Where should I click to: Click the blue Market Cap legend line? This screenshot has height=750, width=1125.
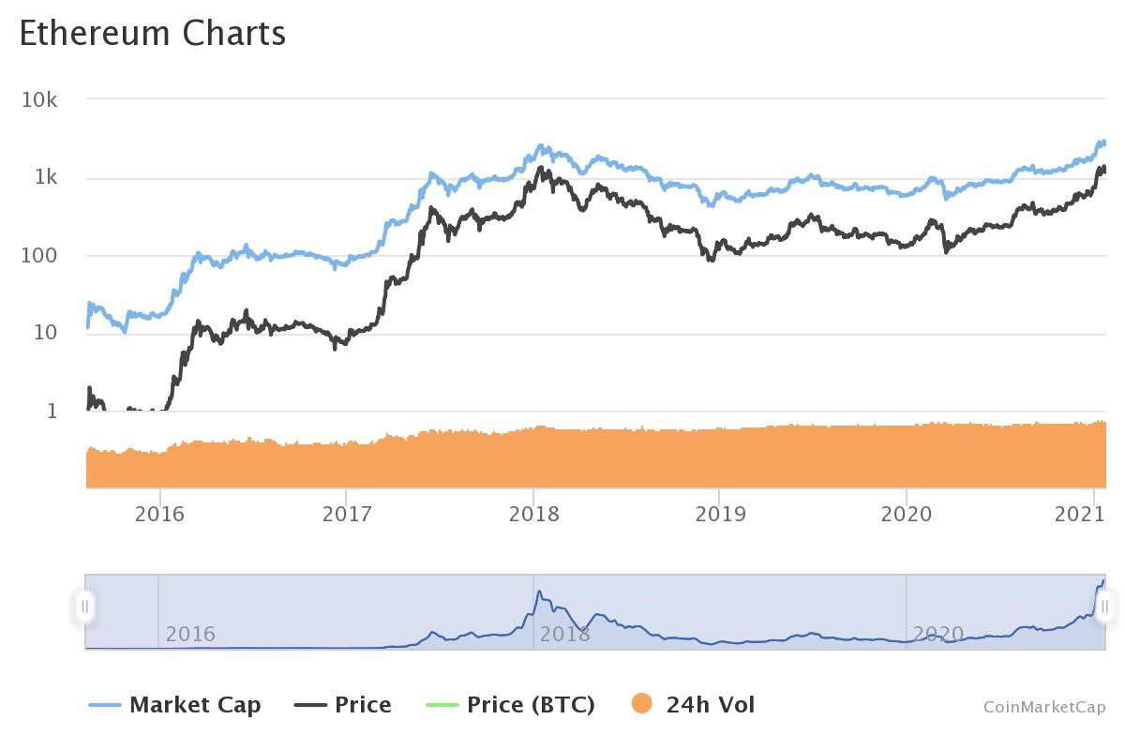(x=105, y=704)
